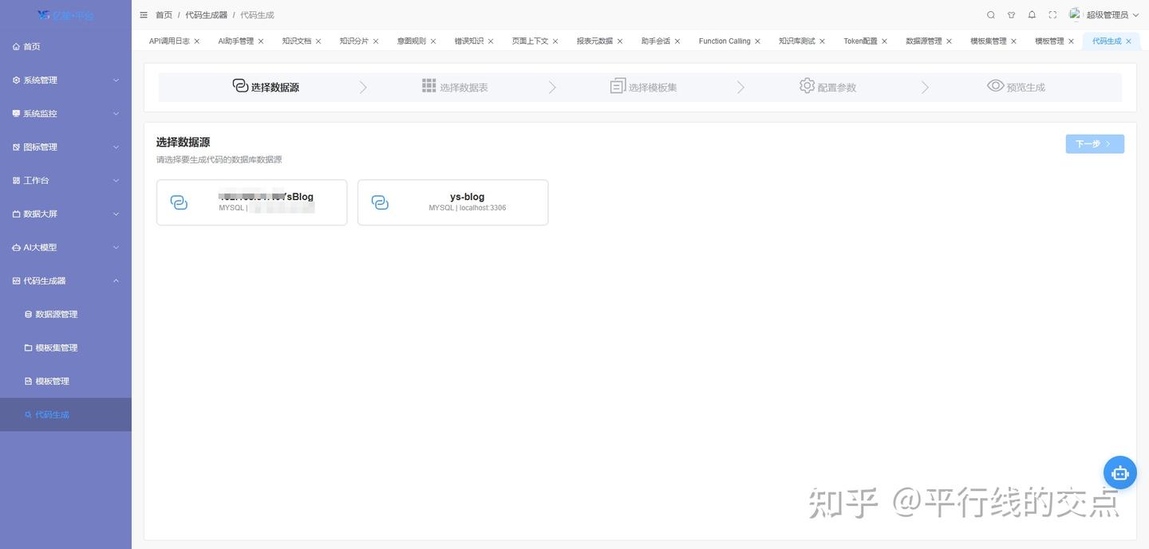Close the 知识文档 tab
The image size is (1149, 549).
318,41
